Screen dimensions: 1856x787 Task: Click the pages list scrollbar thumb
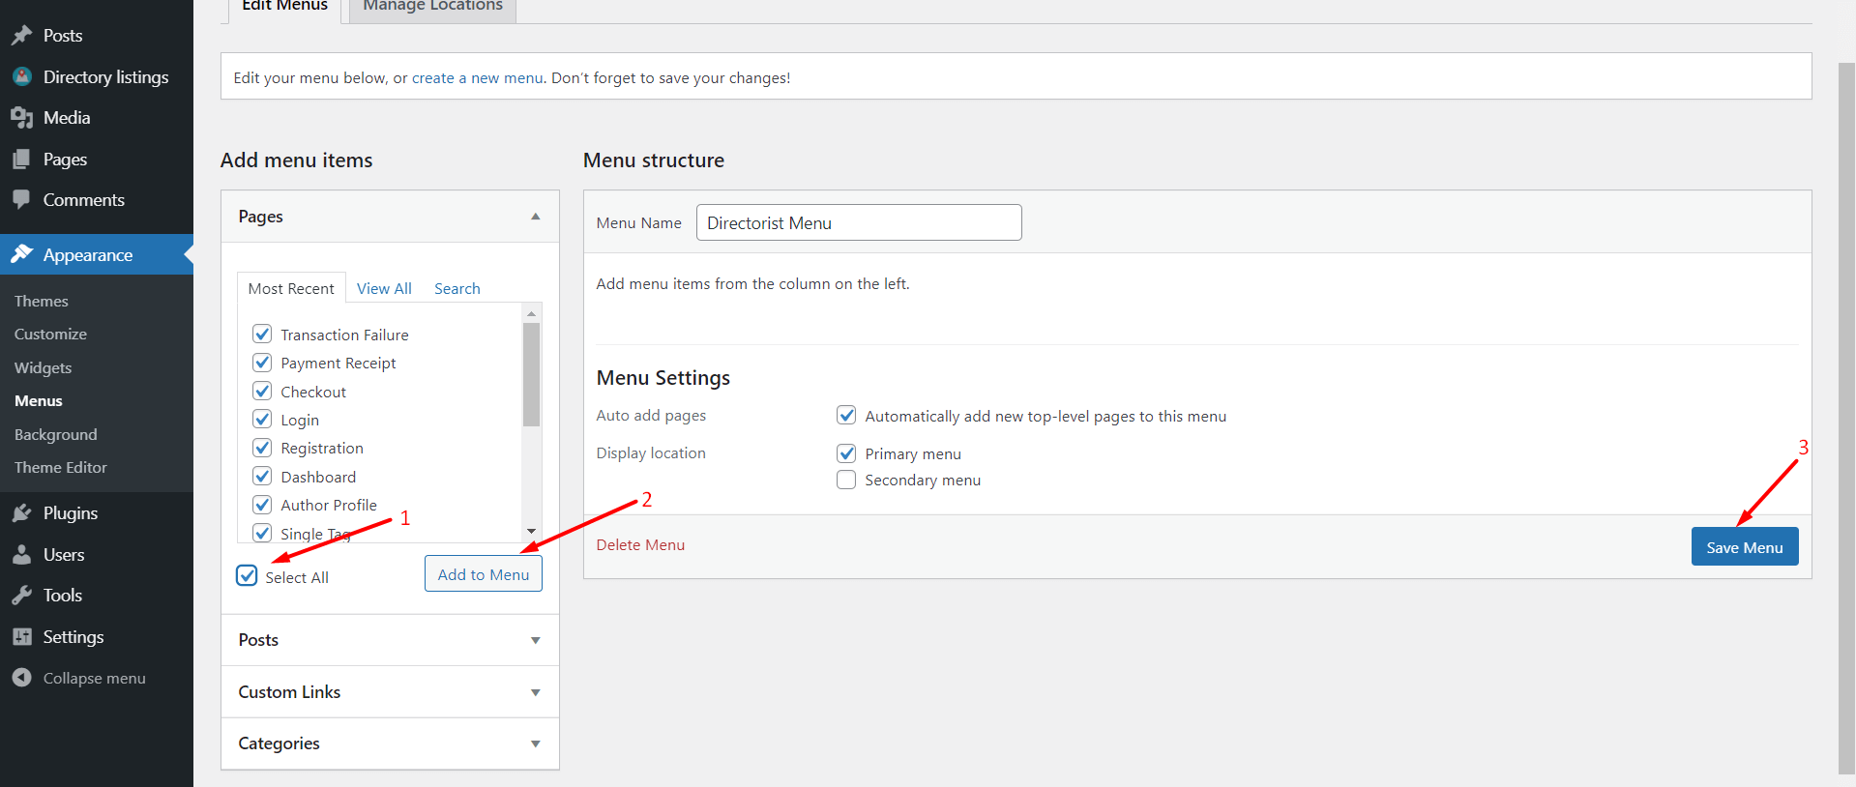click(531, 375)
